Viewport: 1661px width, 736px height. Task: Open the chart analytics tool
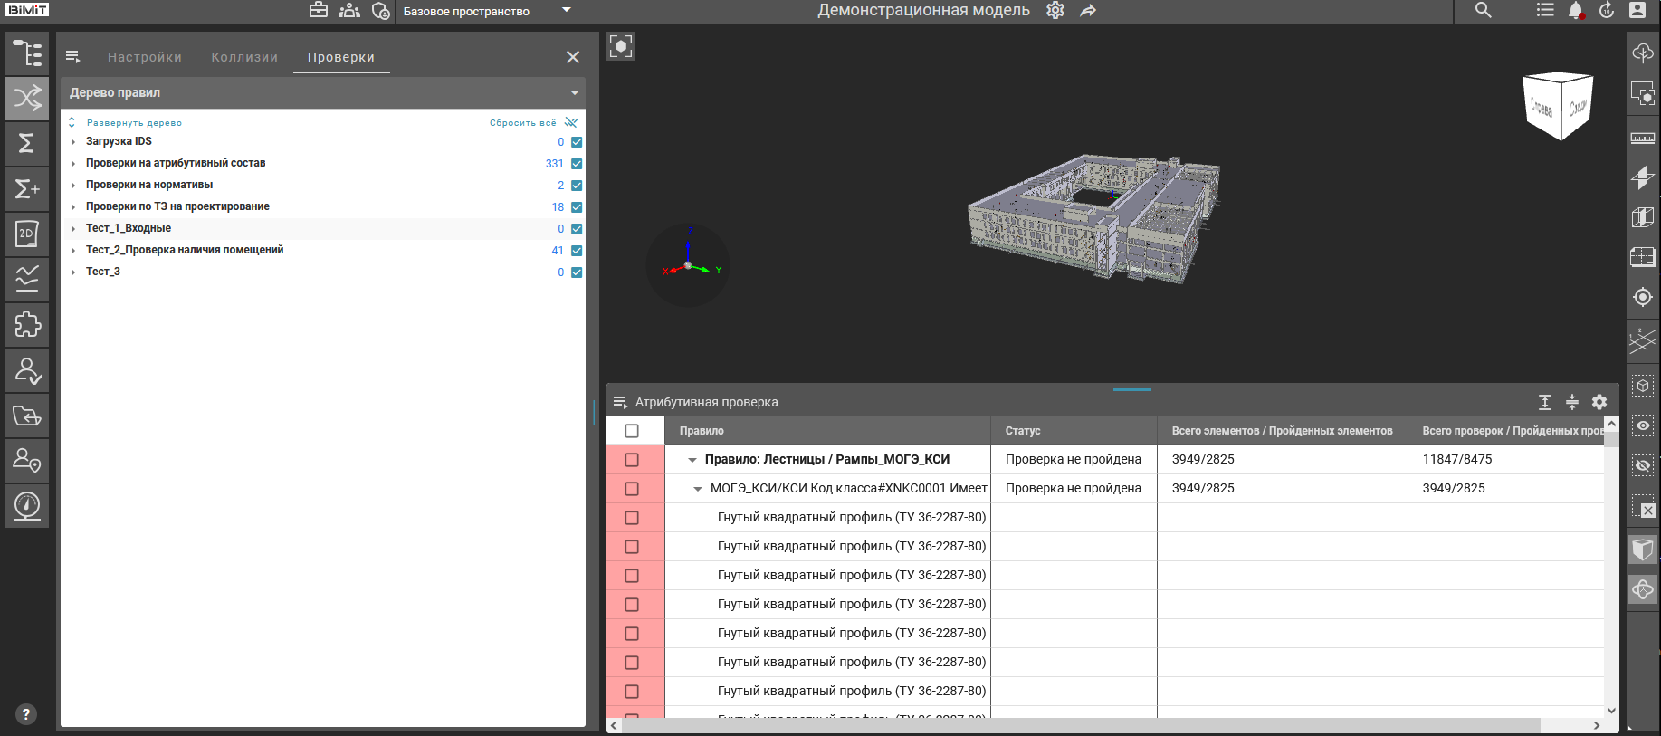pos(27,279)
